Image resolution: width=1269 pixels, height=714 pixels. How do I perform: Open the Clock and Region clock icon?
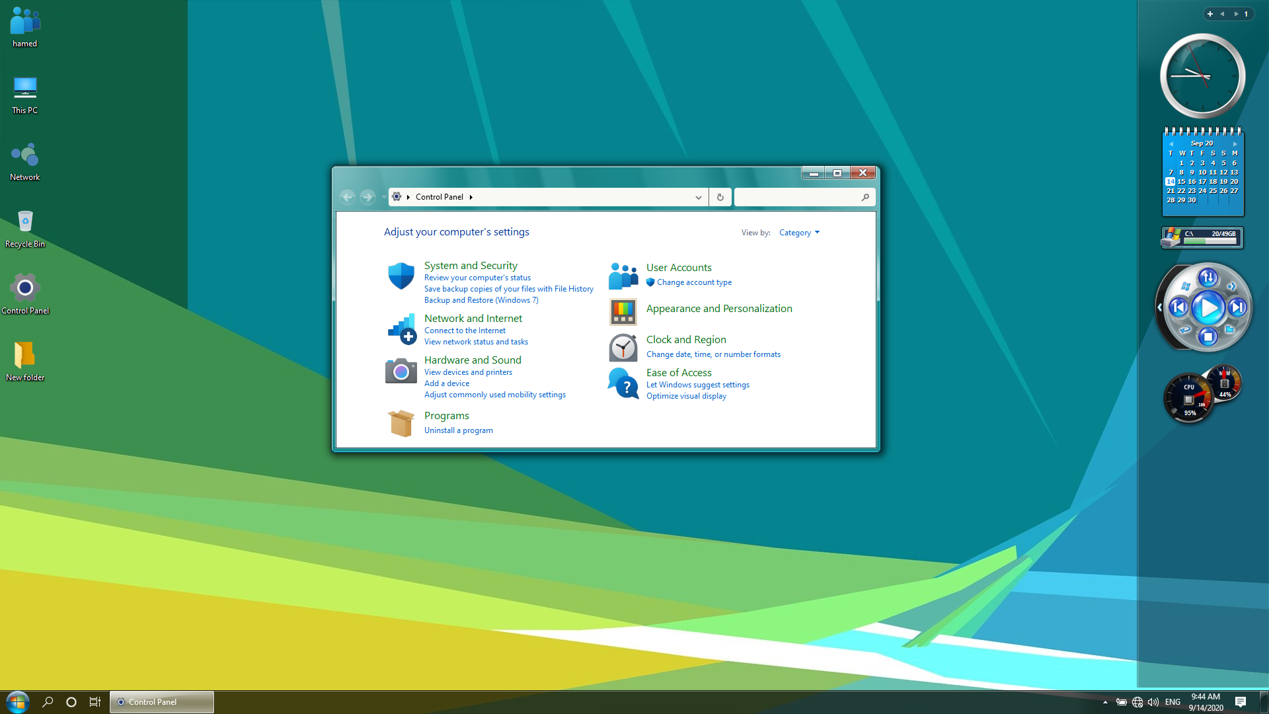623,347
